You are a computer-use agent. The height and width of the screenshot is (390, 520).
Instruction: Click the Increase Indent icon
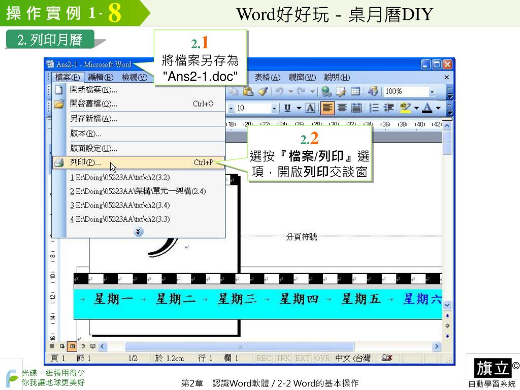click(388, 108)
